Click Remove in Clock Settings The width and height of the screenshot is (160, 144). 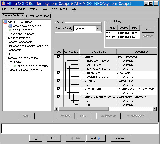(148, 36)
